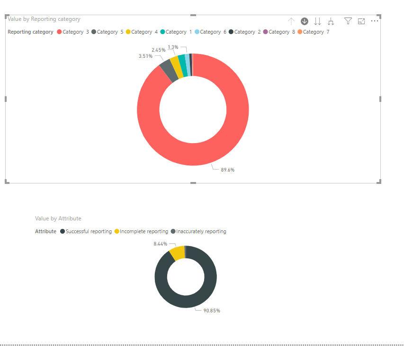The height and width of the screenshot is (346, 404).
Task: Click light blue Category 6 slice
Action: pos(188,65)
